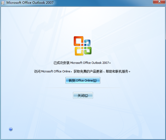
Task: Open help via the blue question mark icon
Action: 11,129
